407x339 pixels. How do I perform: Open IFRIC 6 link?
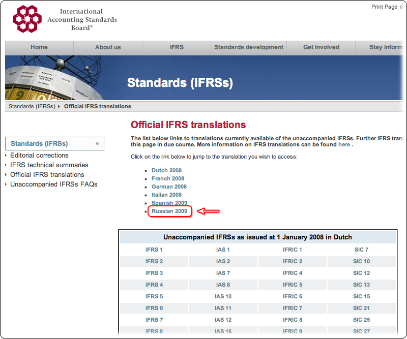point(292,296)
